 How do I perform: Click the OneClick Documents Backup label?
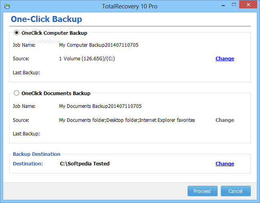point(56,93)
